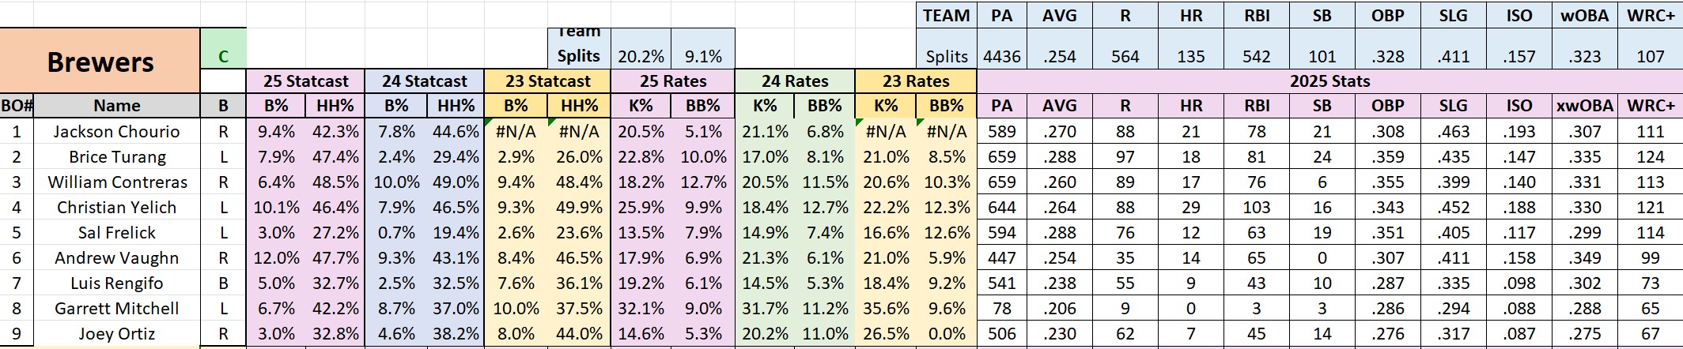Select the 23 Rates header cell
1683x349 pixels.
915,81
